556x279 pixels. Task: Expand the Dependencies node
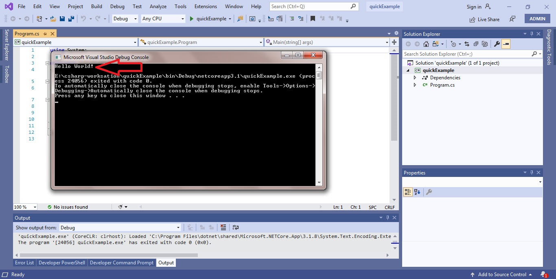(415, 78)
